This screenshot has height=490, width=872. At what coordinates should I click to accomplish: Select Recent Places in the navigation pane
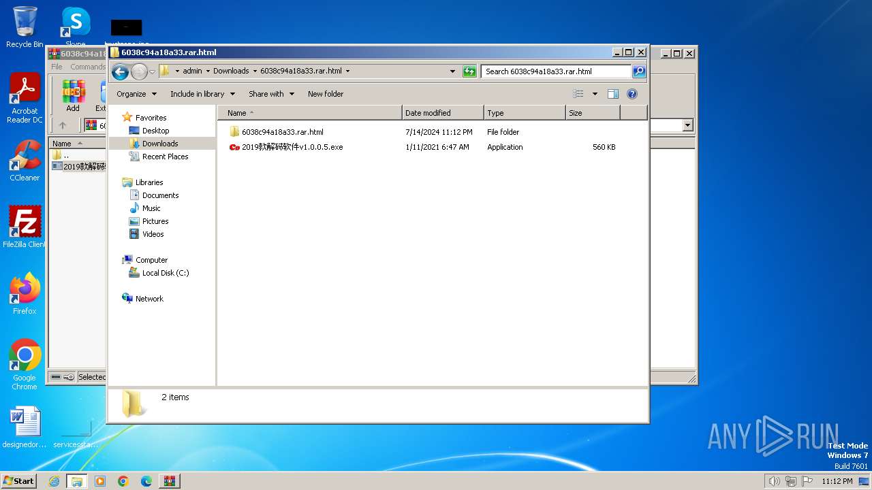165,157
